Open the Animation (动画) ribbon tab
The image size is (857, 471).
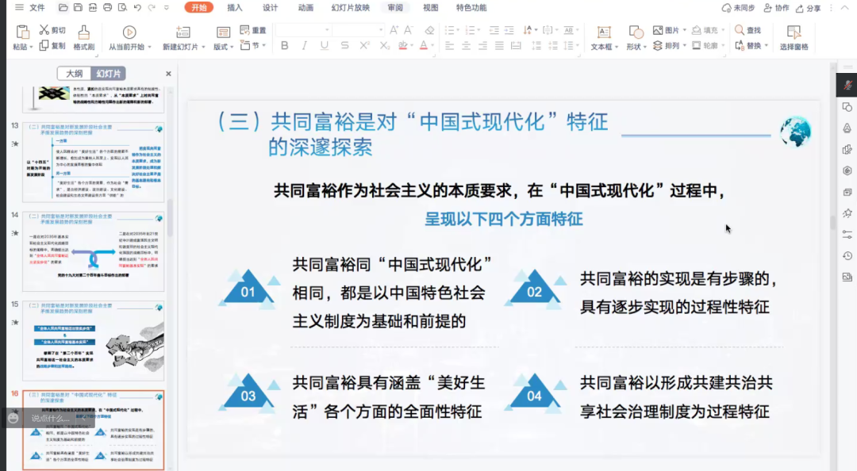306,8
